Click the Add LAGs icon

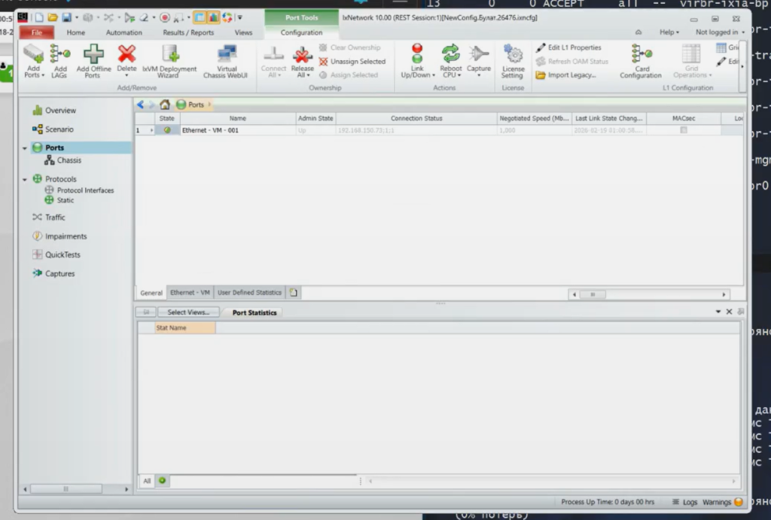pos(59,54)
